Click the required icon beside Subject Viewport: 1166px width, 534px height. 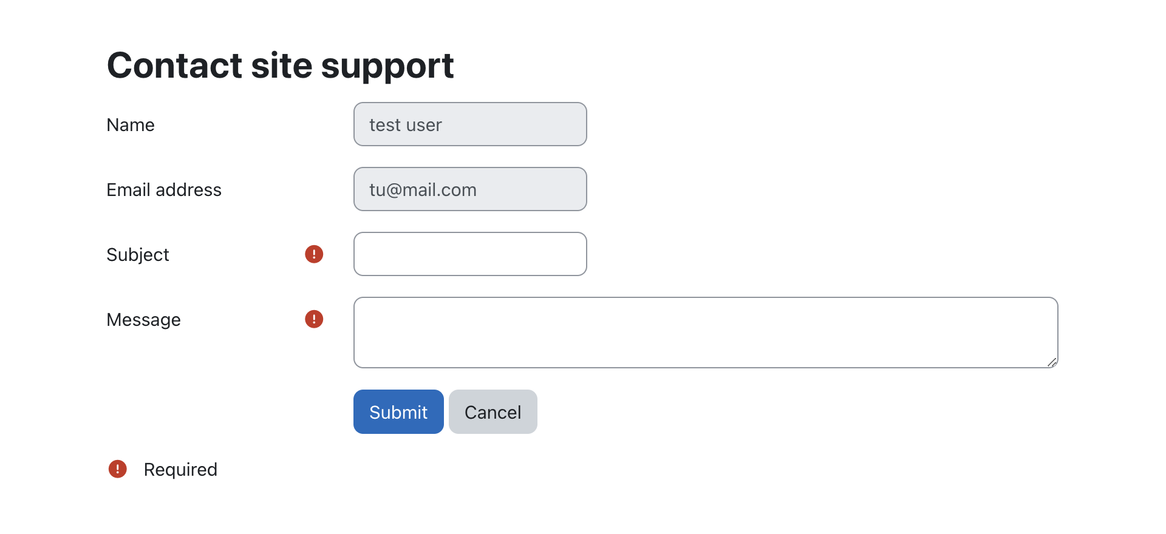pyautogui.click(x=314, y=254)
